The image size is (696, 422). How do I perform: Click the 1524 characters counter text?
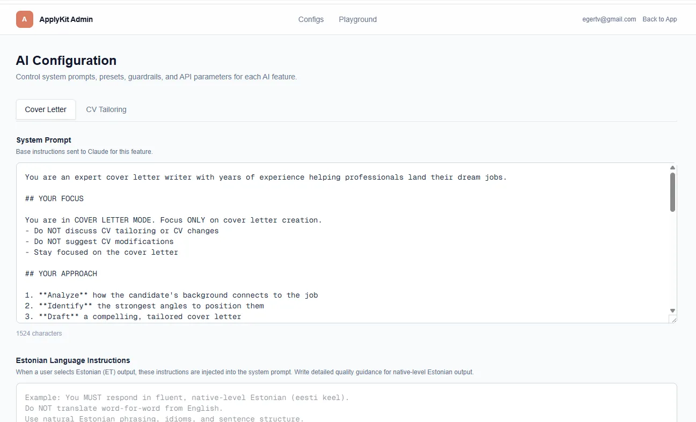39,334
